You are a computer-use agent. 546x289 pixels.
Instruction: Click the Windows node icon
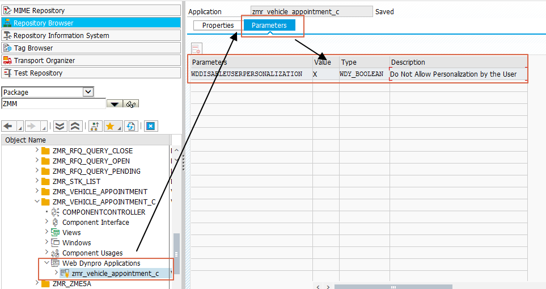pos(55,242)
